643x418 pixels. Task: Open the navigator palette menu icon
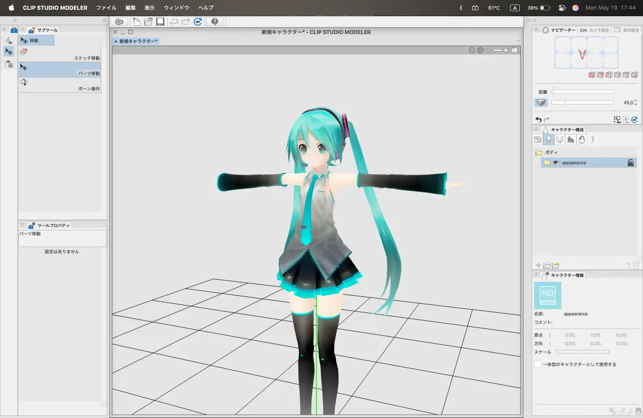point(536,30)
